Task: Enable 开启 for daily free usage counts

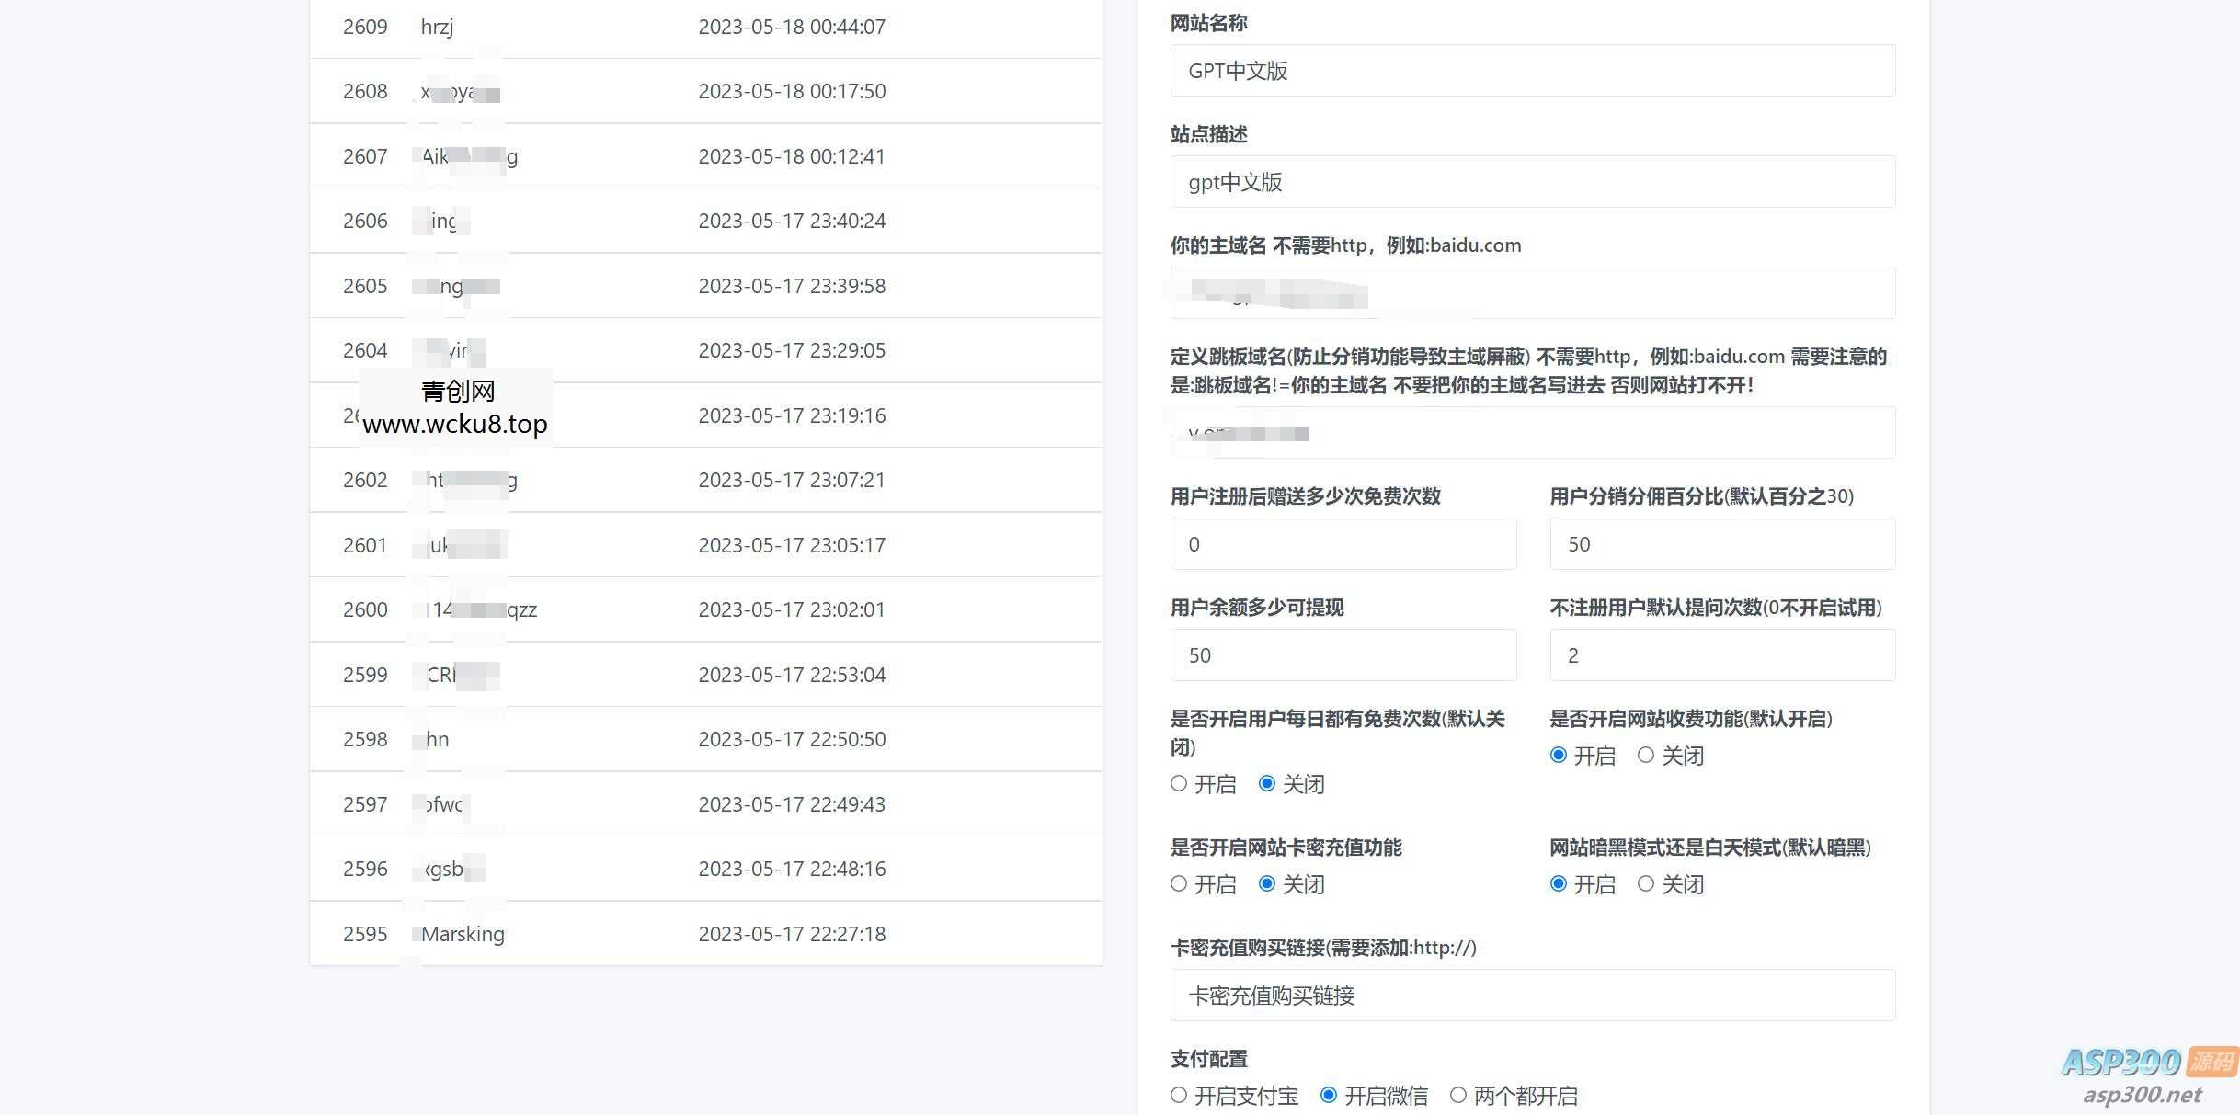Action: (x=1178, y=783)
